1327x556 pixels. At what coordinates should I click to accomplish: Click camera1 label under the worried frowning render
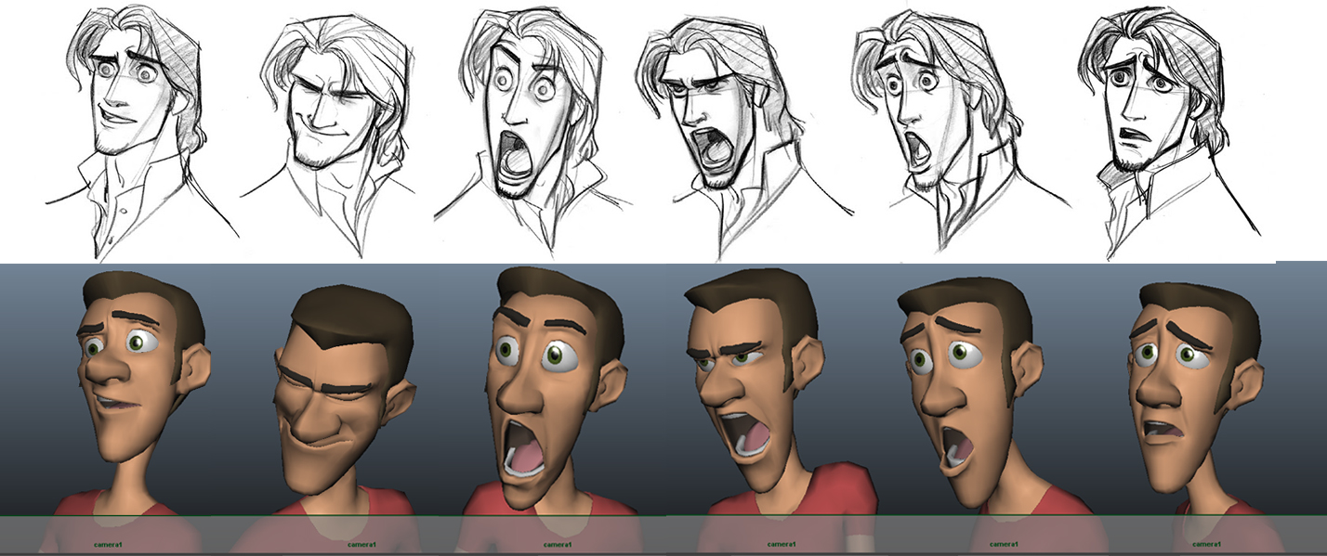click(1208, 544)
